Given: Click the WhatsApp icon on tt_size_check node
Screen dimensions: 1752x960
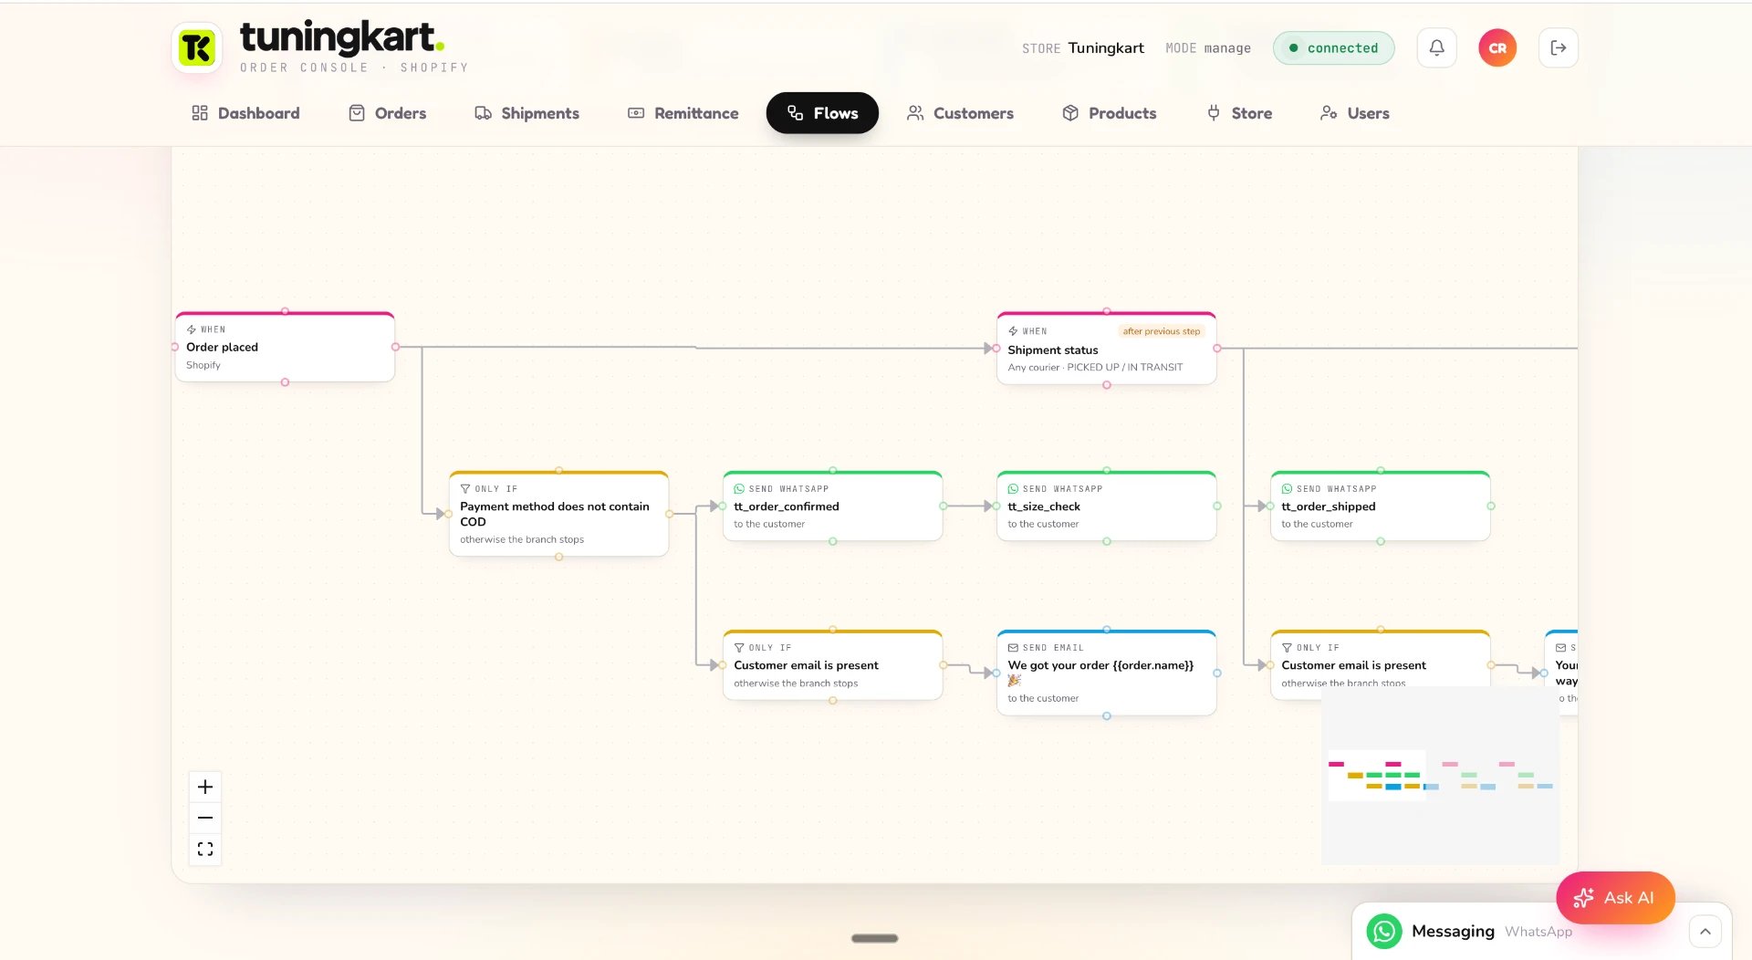Looking at the screenshot, I should pos(1013,489).
